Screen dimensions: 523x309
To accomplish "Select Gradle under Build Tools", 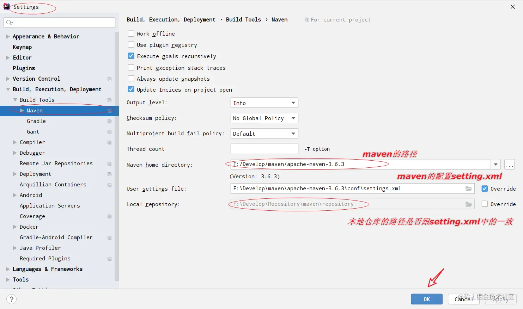I will 36,121.
